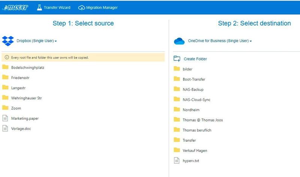300x177 pixels.
Task: Open the Dropbox (Single User) source dropdown
Action: click(x=36, y=41)
